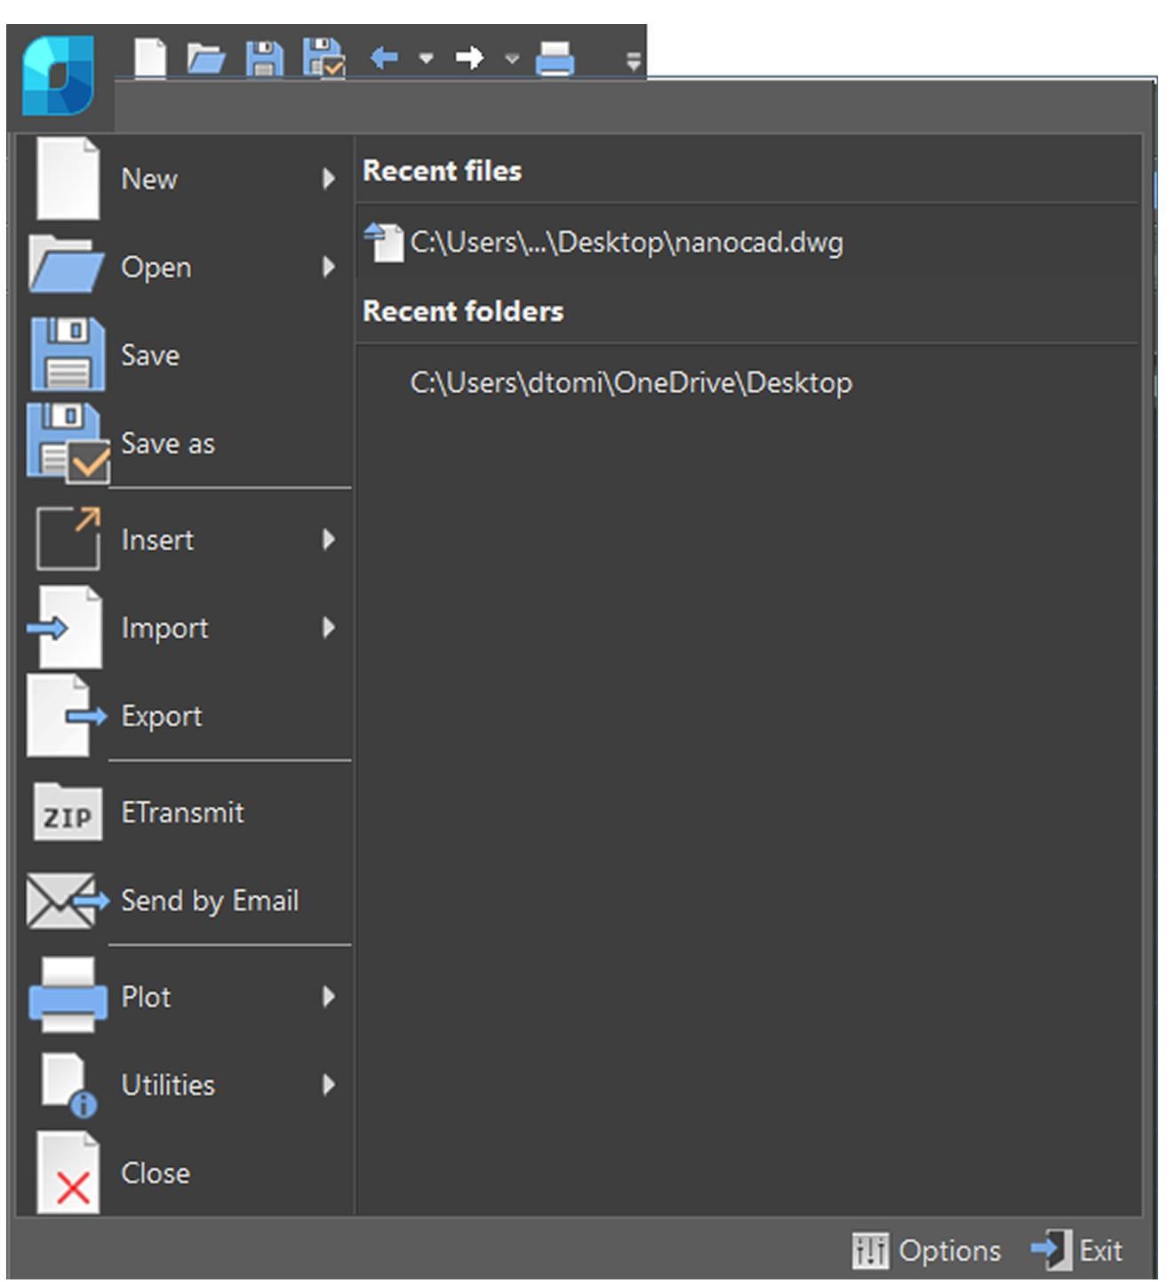The image size is (1167, 1283).
Task: Select Save in the application menu
Action: coord(184,355)
